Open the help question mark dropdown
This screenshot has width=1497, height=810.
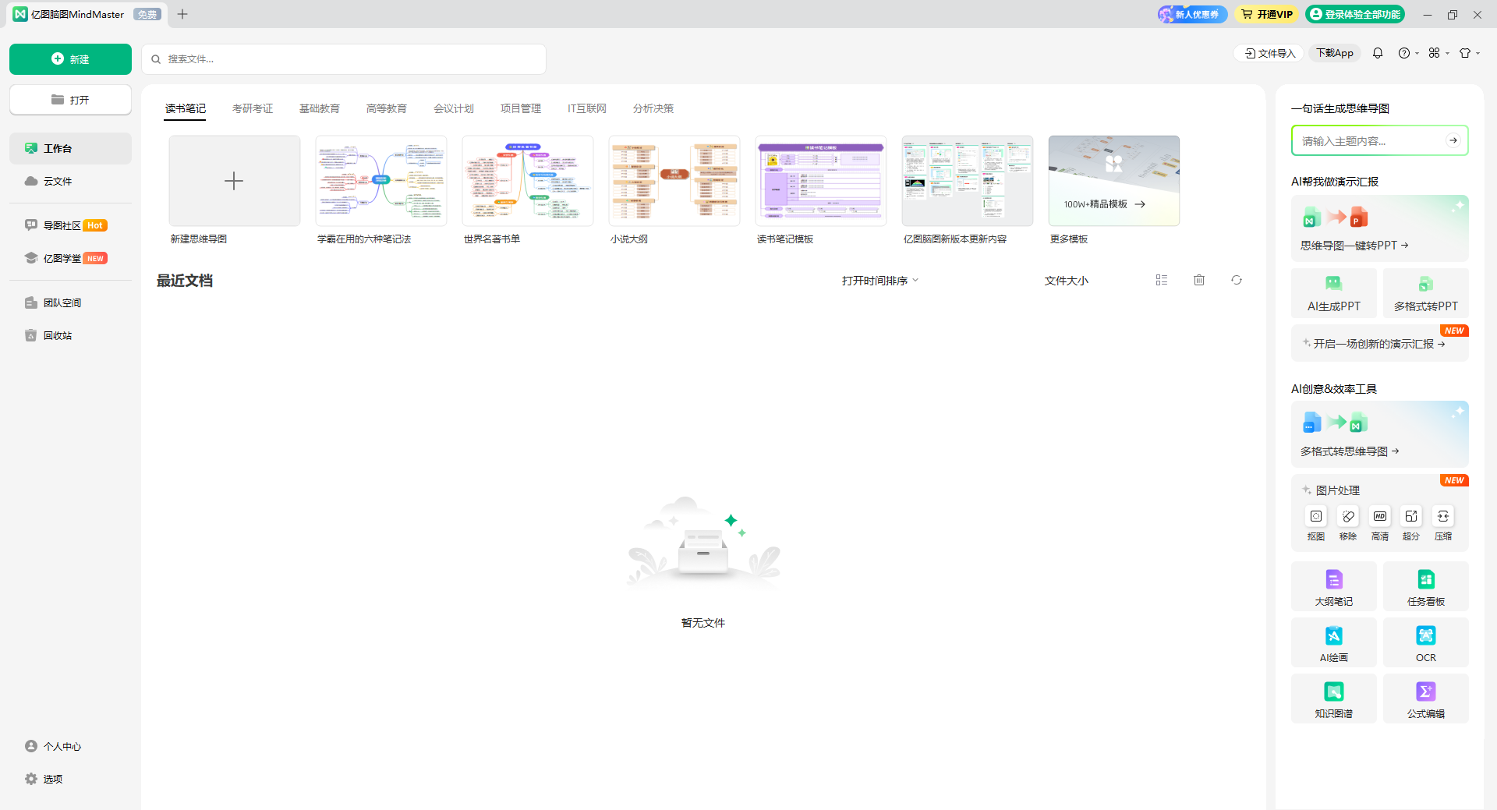click(x=1407, y=53)
